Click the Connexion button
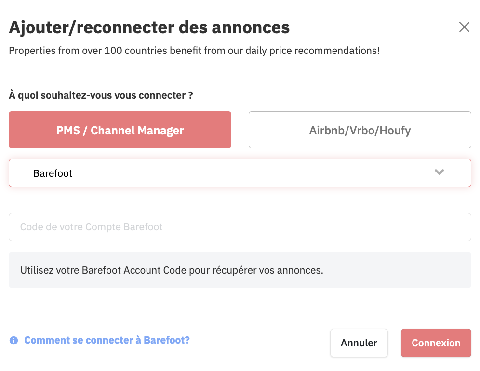The height and width of the screenshot is (371, 480). click(x=436, y=343)
